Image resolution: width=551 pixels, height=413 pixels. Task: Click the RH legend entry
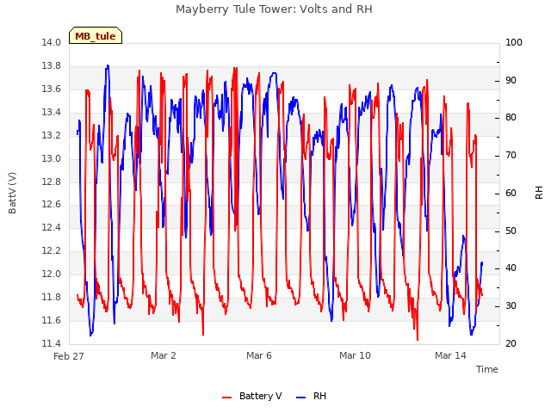click(x=312, y=396)
